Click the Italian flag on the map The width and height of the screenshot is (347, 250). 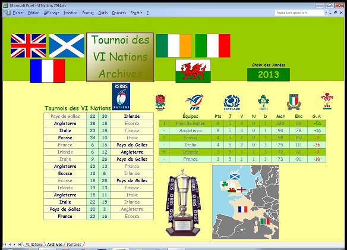(265, 221)
